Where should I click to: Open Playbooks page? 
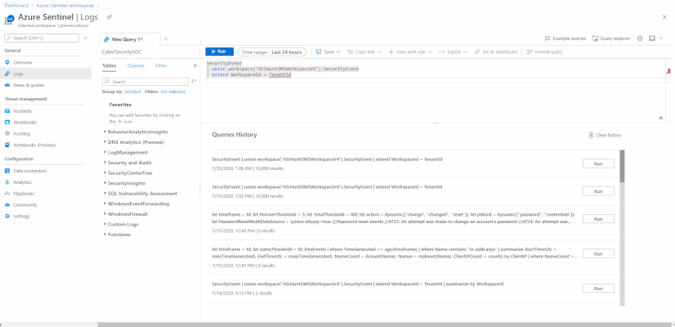[x=24, y=194]
